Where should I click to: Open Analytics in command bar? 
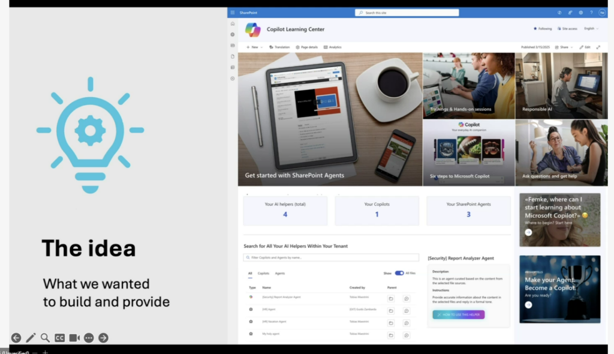332,47
